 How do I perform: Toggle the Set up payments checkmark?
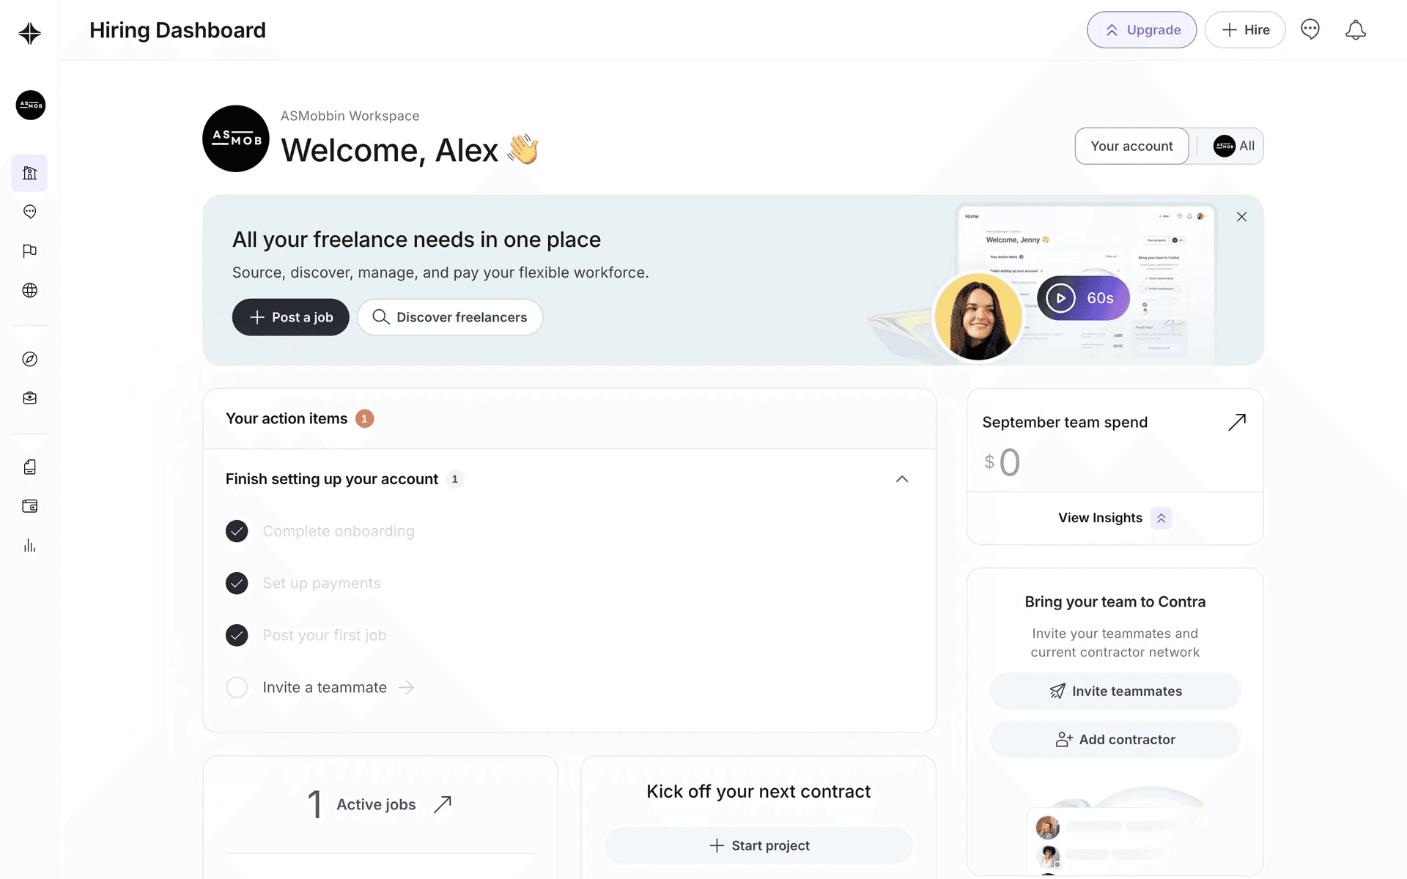[237, 583]
